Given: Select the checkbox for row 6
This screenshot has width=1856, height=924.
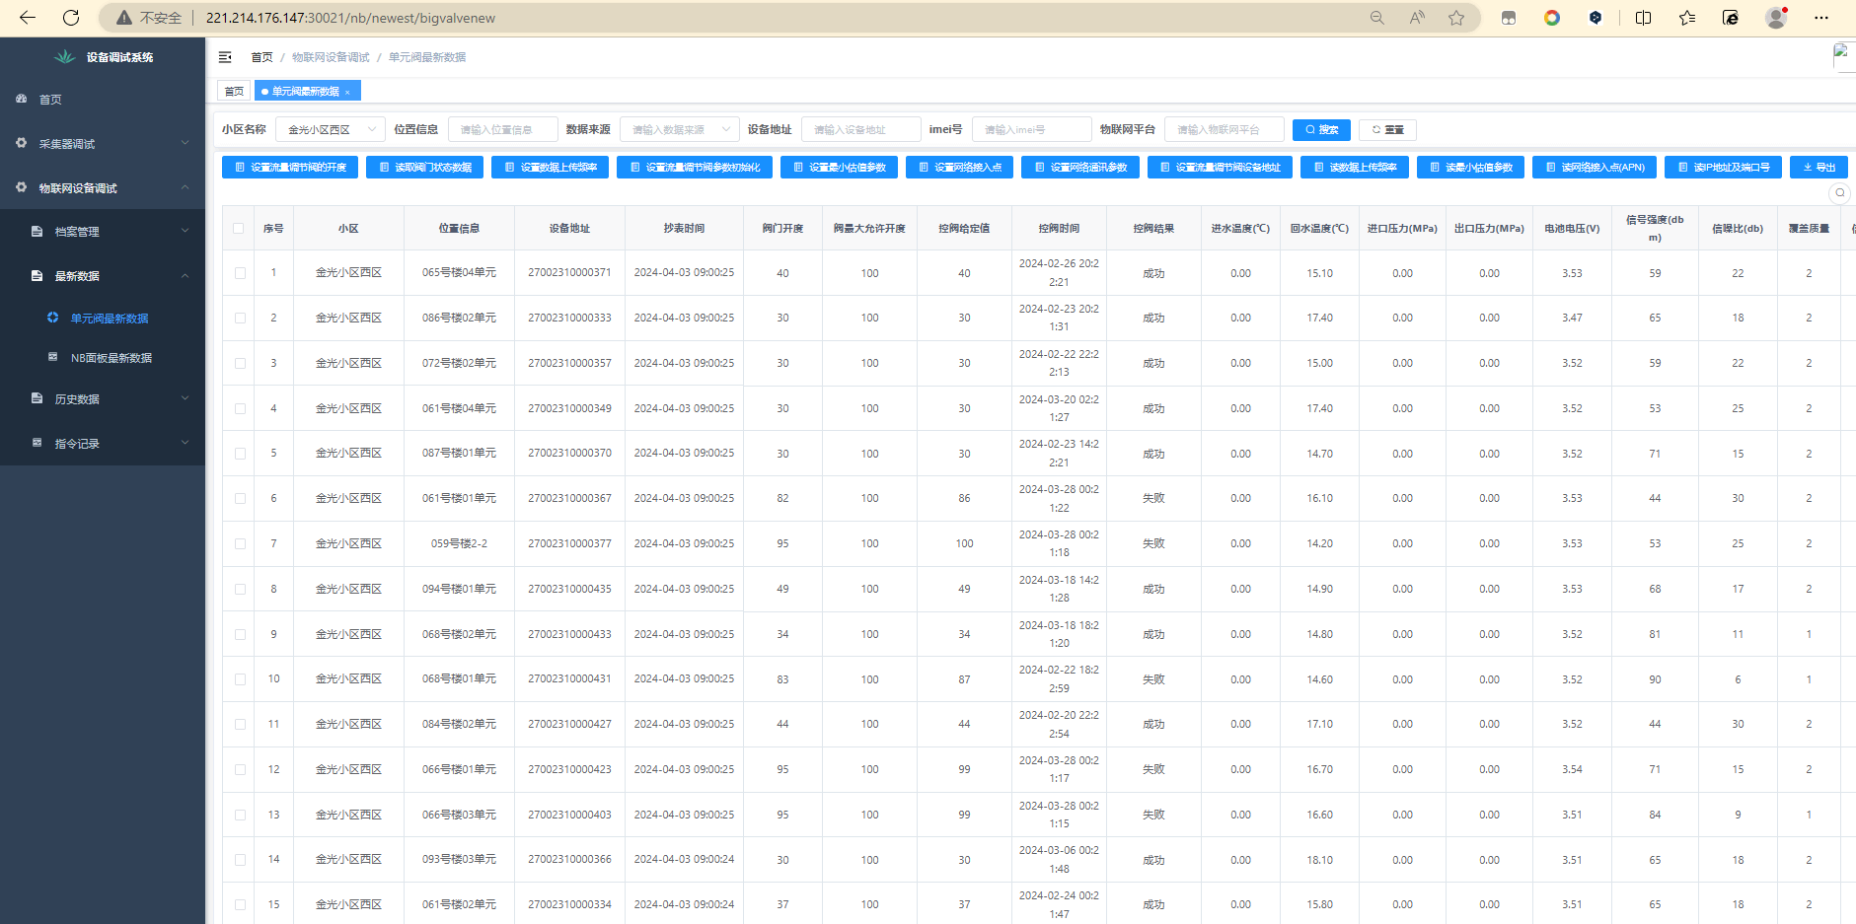Looking at the screenshot, I should point(240,499).
